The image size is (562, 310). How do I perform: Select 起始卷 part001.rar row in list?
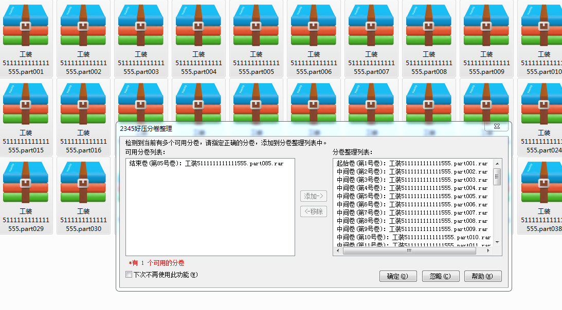click(412, 164)
